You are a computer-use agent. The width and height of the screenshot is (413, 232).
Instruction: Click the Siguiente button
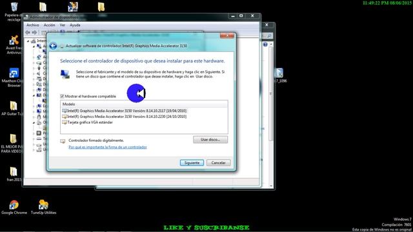pos(192,163)
